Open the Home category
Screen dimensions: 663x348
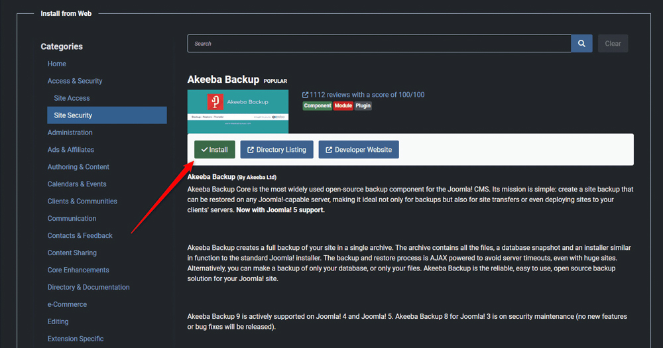pyautogui.click(x=56, y=64)
